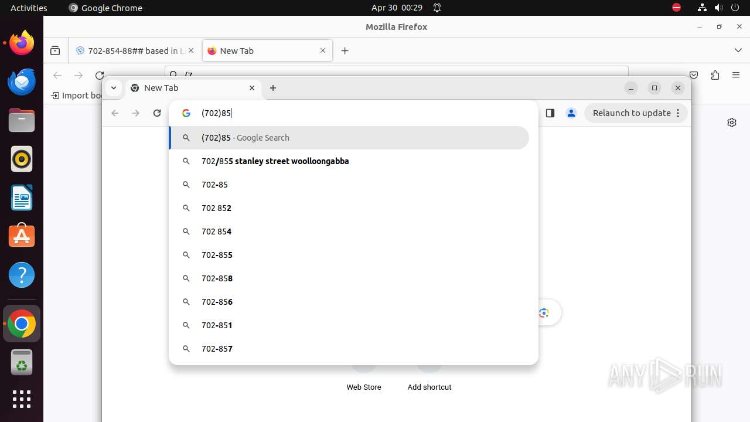Pick the 702-856 suggestion
This screenshot has width=750, height=422.
[x=349, y=302]
